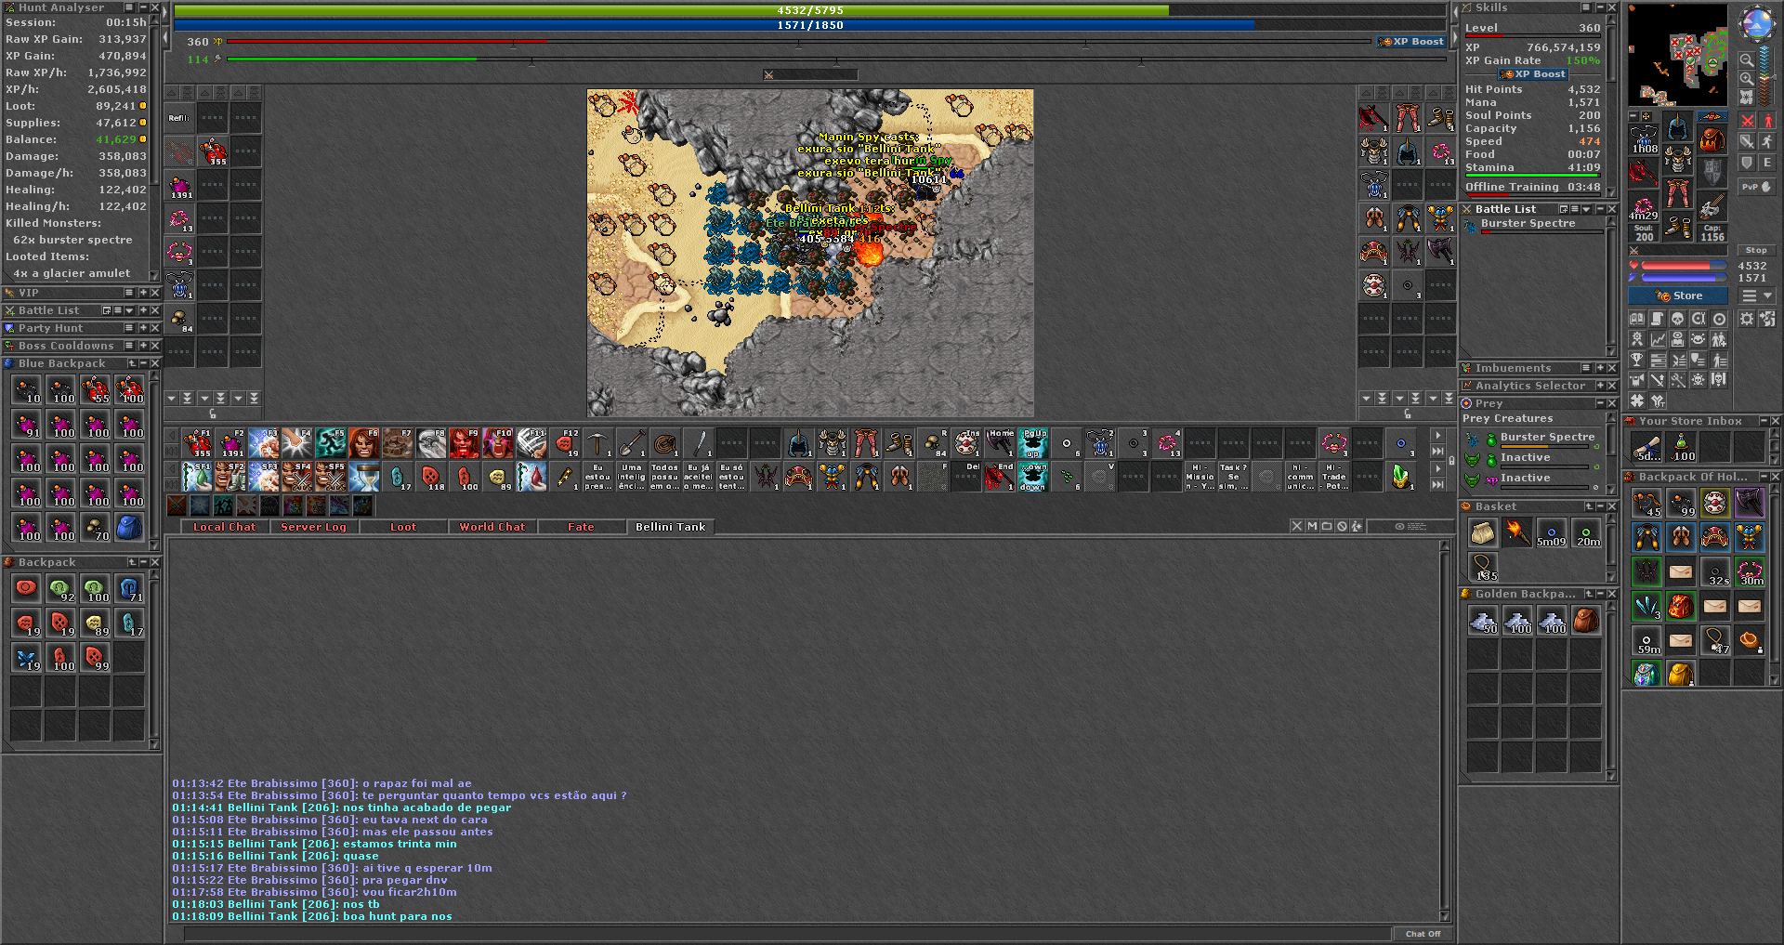This screenshot has height=945, width=1784.
Task: Select the Bellini Tank chat tab
Action: pyautogui.click(x=670, y=527)
